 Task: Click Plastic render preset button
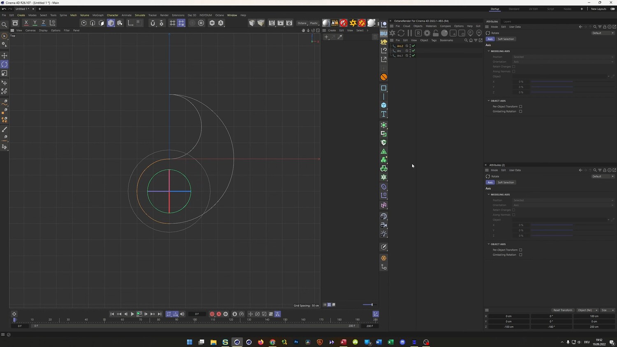pyautogui.click(x=314, y=23)
